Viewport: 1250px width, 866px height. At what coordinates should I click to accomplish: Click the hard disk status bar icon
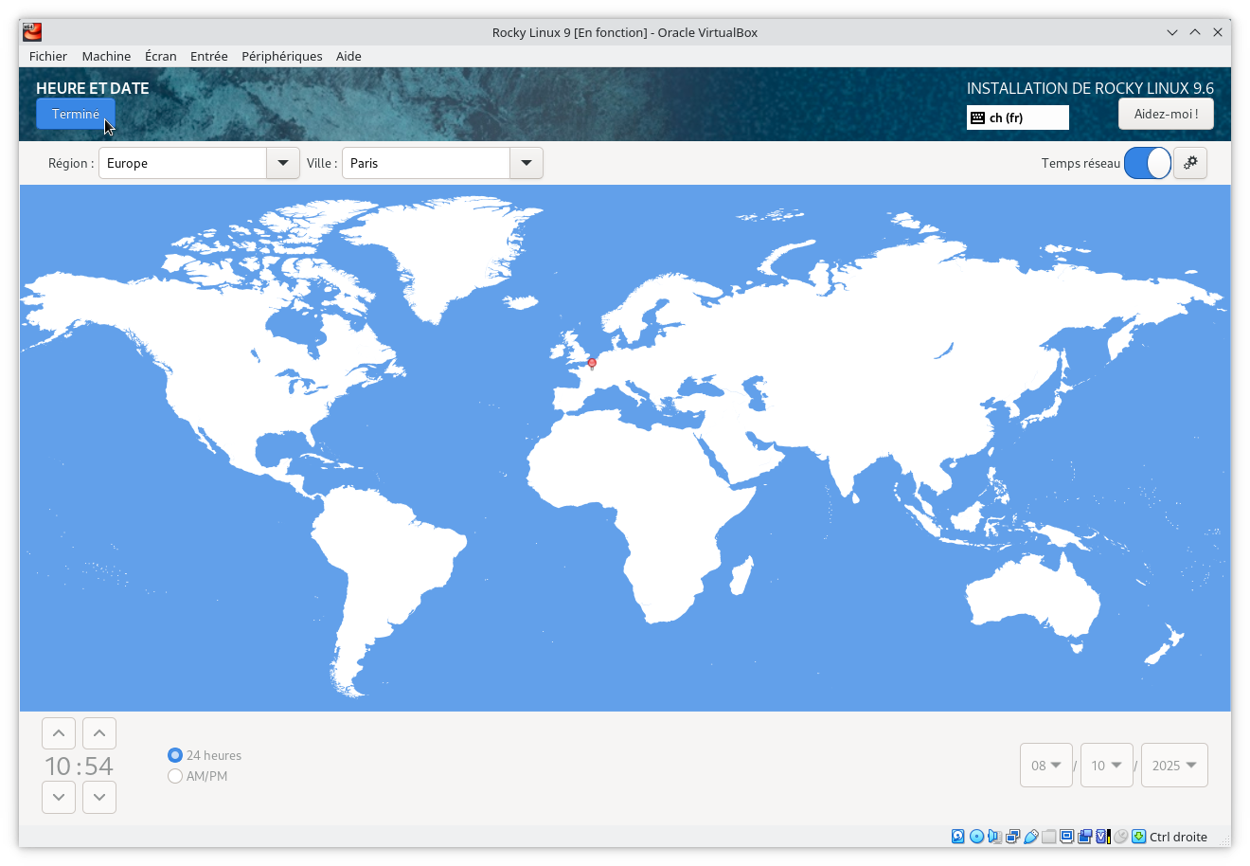pyautogui.click(x=958, y=837)
